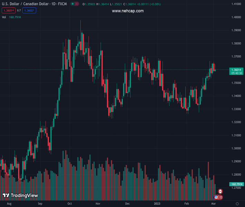
Task: Click the 1.30000 level on price scale
Action: [x=236, y=148]
